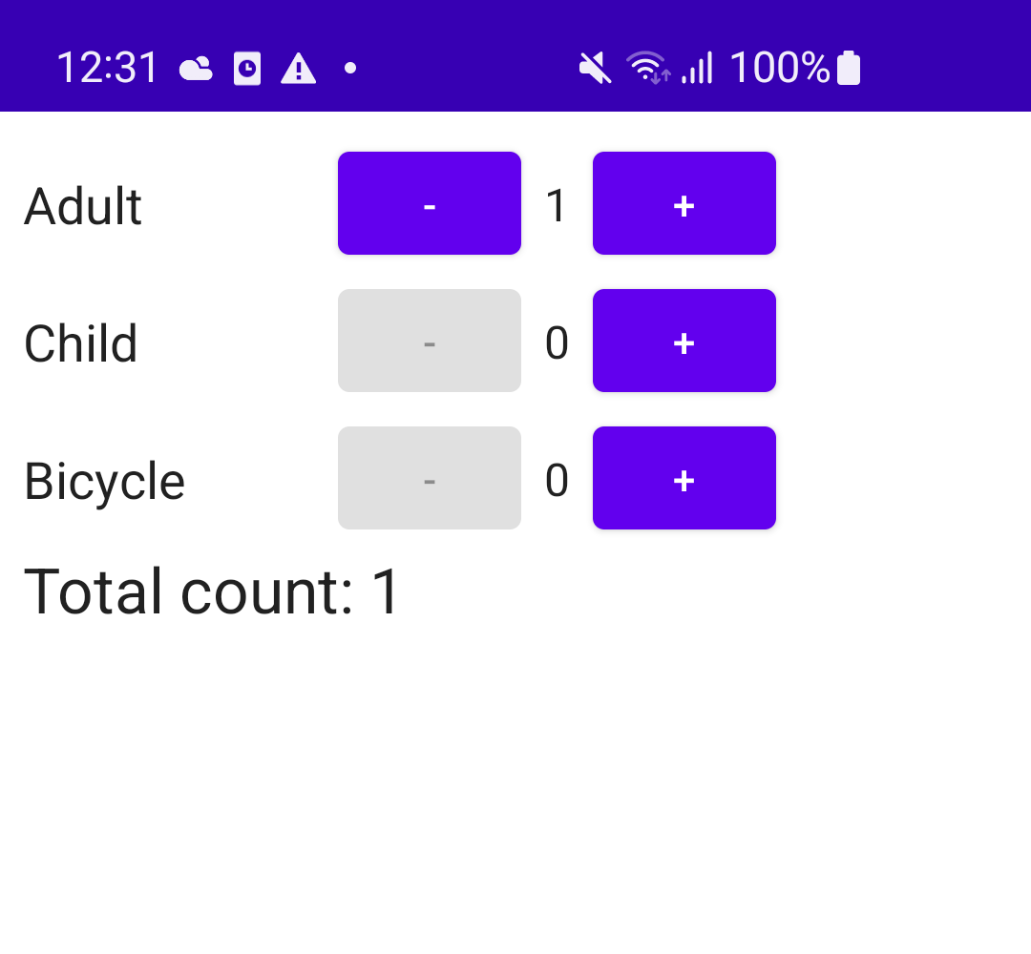Viewport: 1031px width, 954px height.
Task: Add one Bicycle using the plus button
Action: click(x=684, y=478)
